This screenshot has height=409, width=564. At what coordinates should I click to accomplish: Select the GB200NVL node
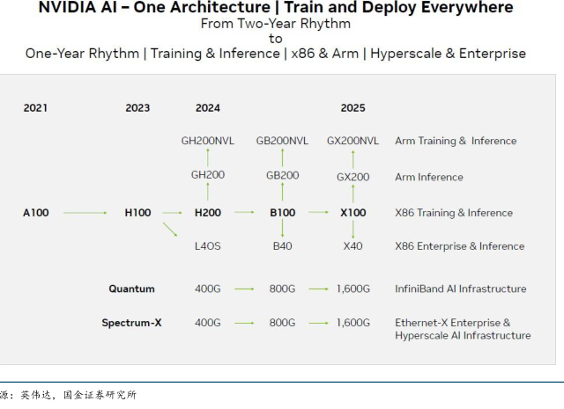[x=282, y=141]
